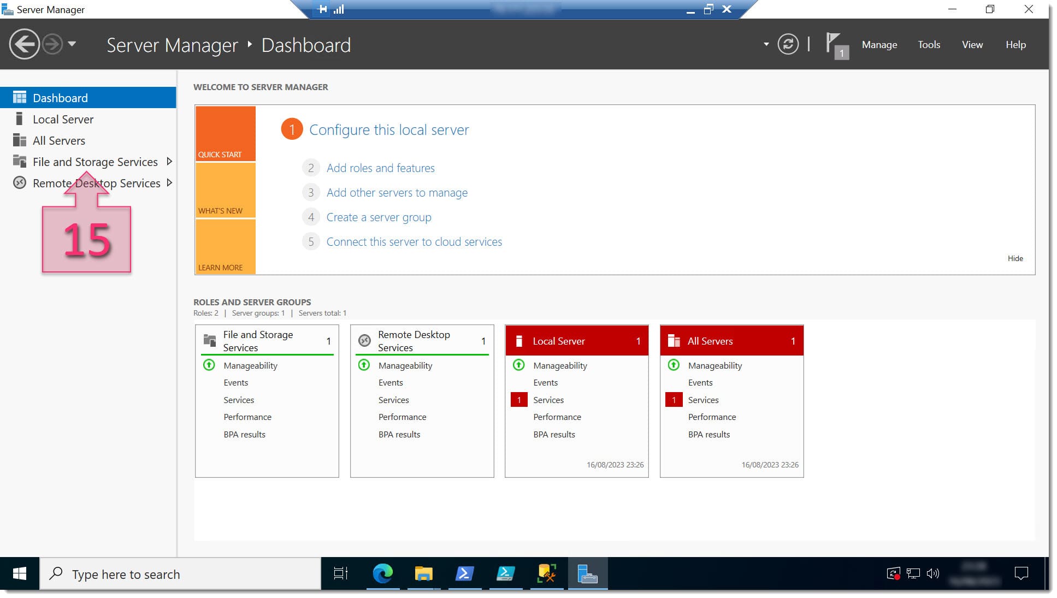Click Events in File and Storage Services tile
The width and height of the screenshot is (1057, 598).
(235, 383)
